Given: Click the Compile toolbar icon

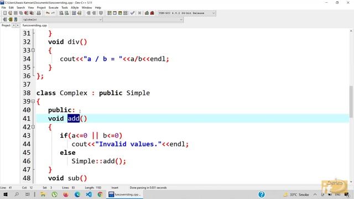Looking at the screenshot, I should [x=110, y=13].
